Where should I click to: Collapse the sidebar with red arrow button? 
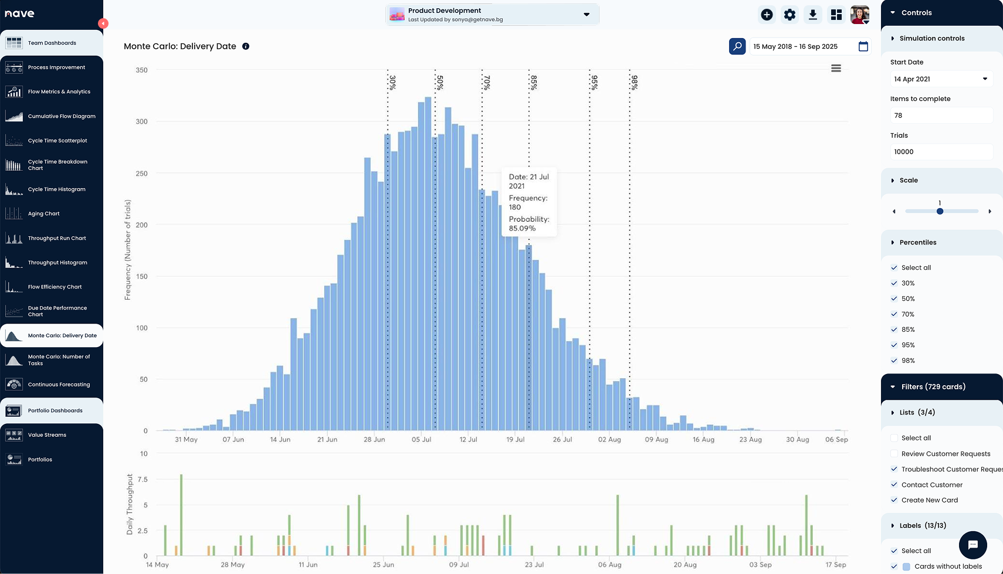103,23
